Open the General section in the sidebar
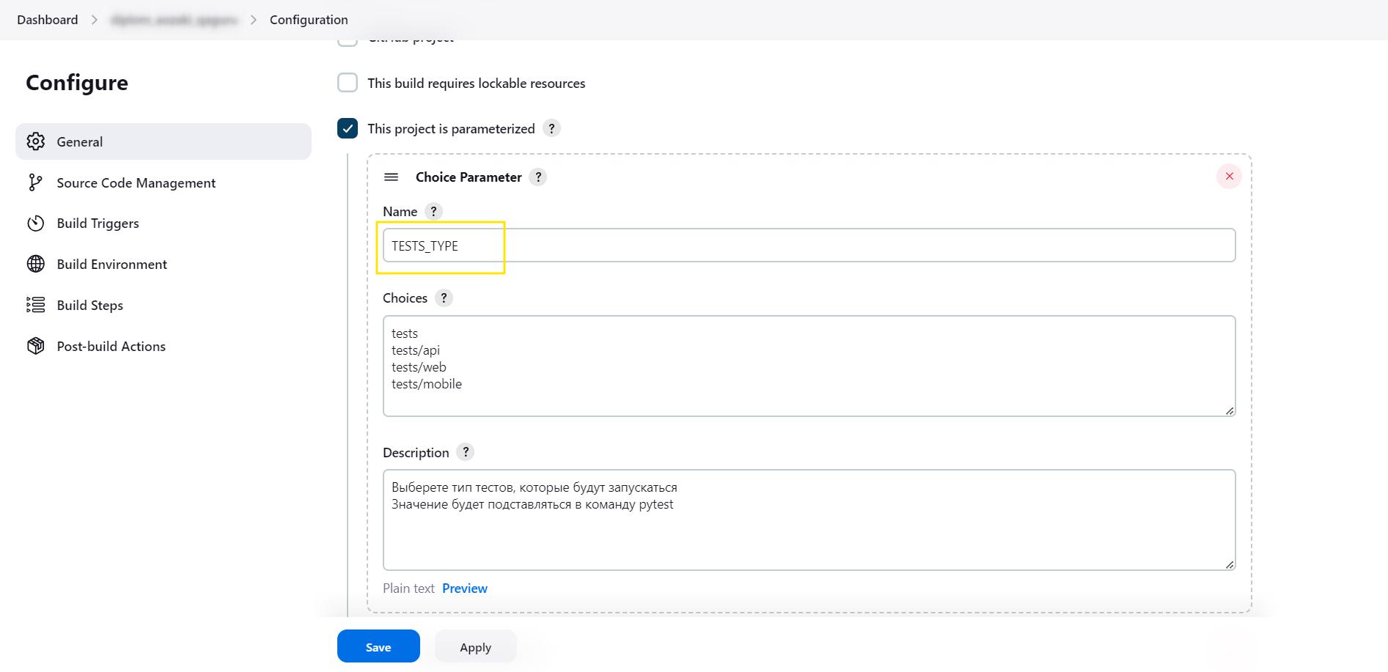This screenshot has height=672, width=1388. click(163, 141)
